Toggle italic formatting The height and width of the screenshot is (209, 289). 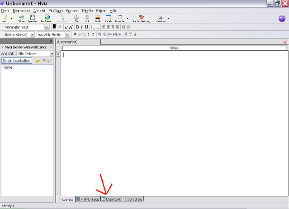[x=82, y=27]
